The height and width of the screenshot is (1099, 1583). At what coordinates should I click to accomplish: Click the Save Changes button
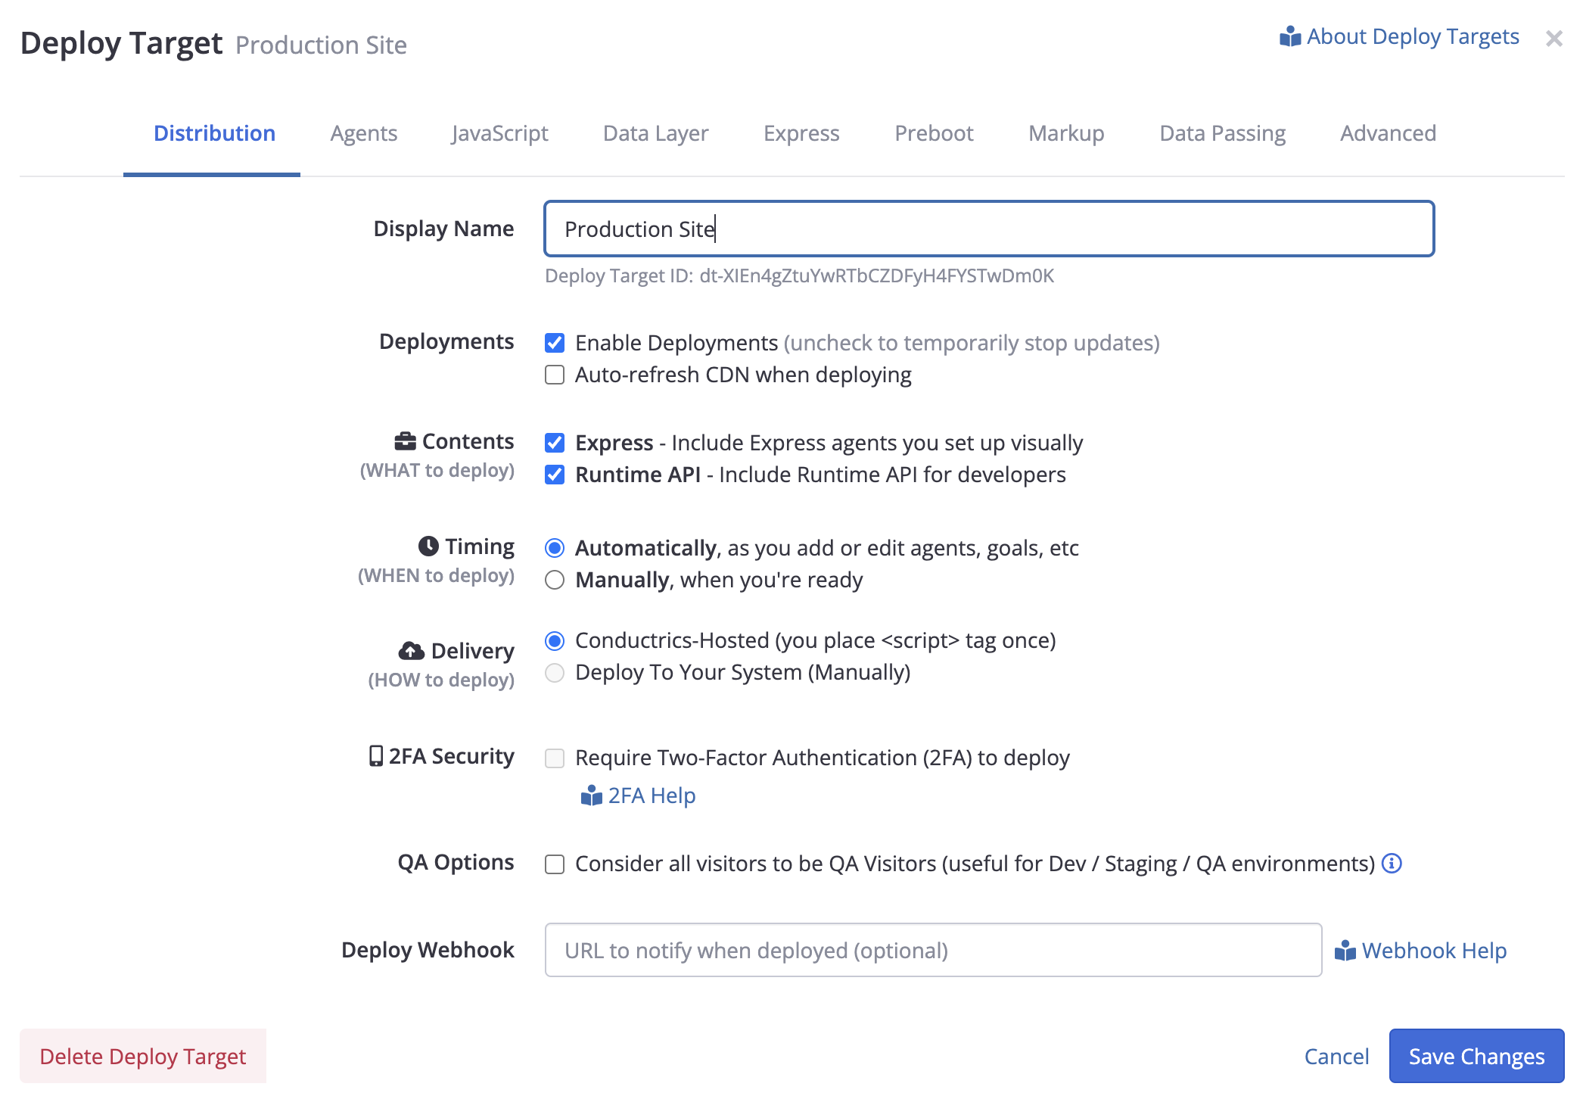1476,1056
